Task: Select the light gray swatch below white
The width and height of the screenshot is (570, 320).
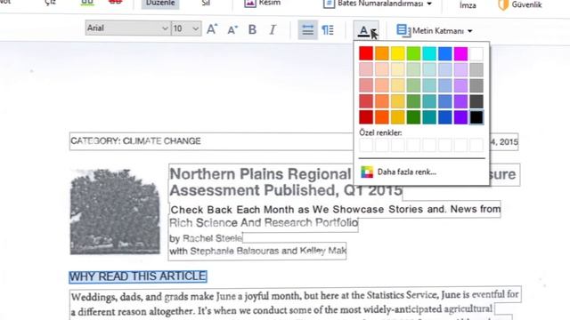Action: coord(476,69)
